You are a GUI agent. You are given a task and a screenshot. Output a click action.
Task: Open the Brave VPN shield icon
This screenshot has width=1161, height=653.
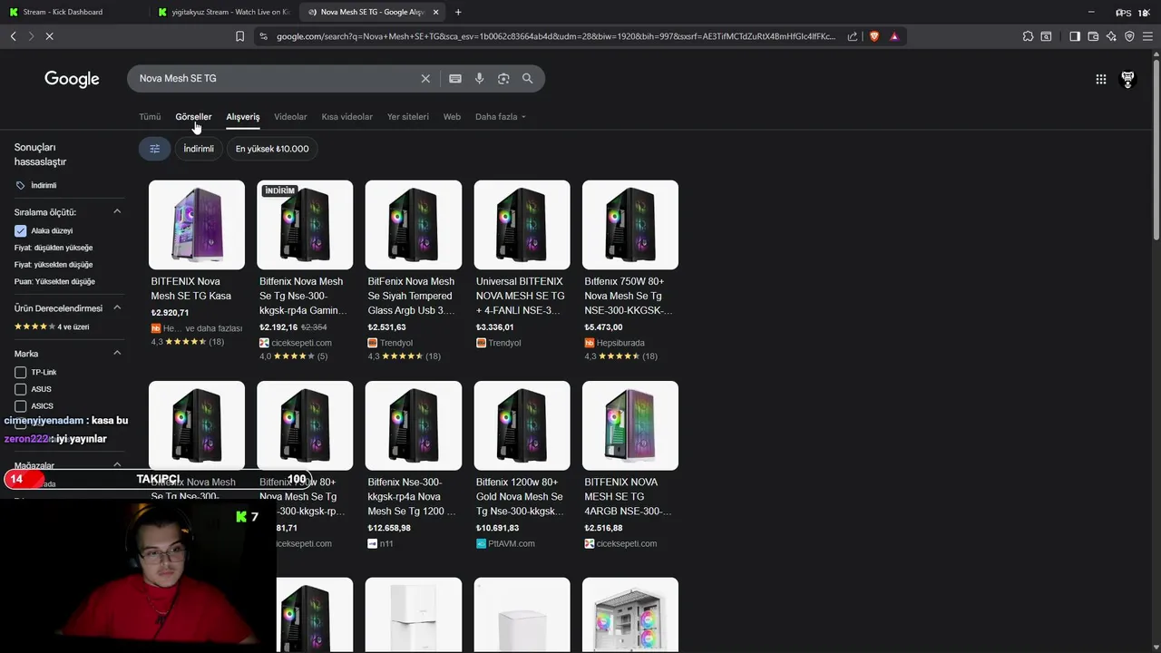pos(1129,36)
